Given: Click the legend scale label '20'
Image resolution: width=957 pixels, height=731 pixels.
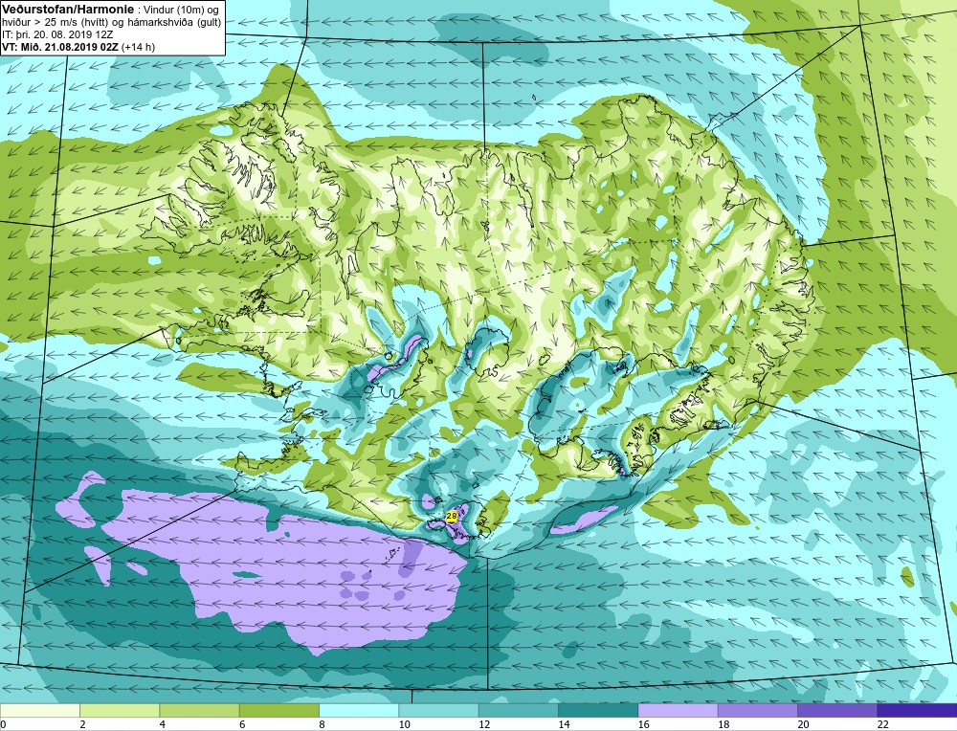Looking at the screenshot, I should point(803,724).
